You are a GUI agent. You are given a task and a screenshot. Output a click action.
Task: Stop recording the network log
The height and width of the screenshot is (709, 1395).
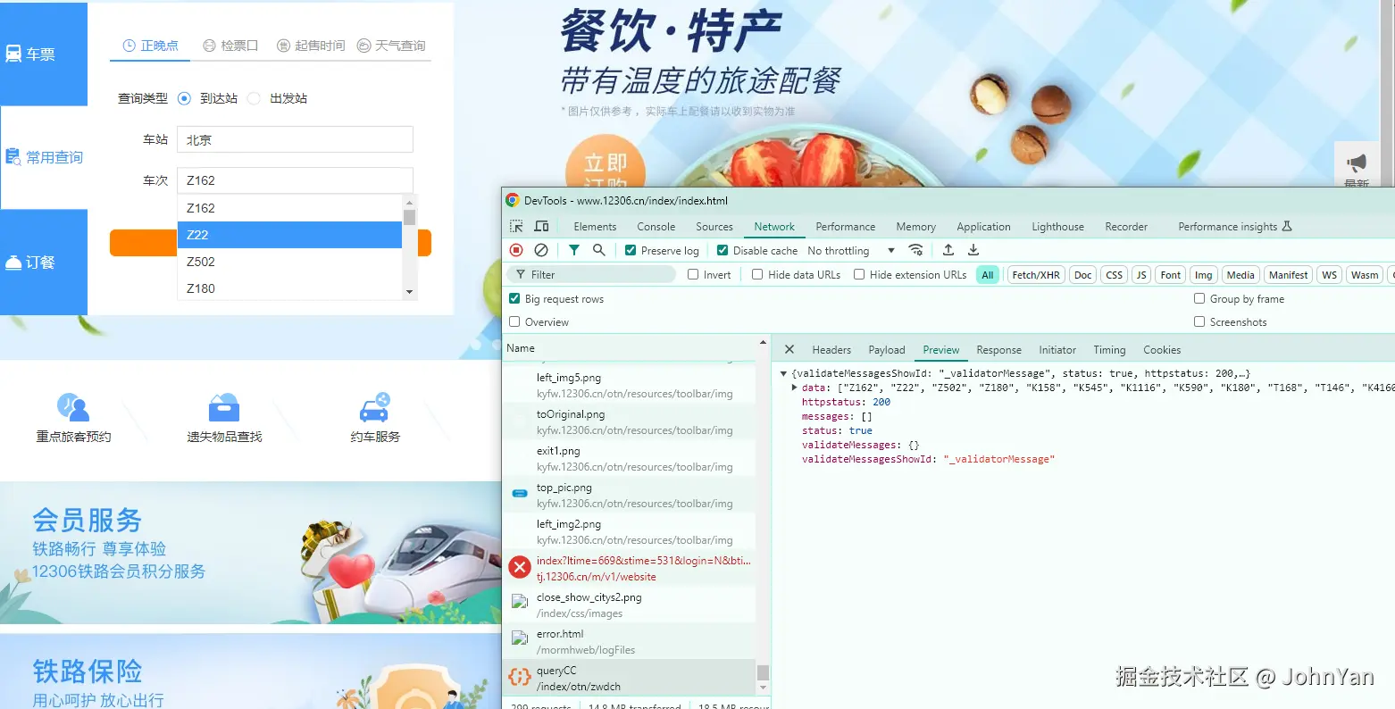tap(516, 250)
